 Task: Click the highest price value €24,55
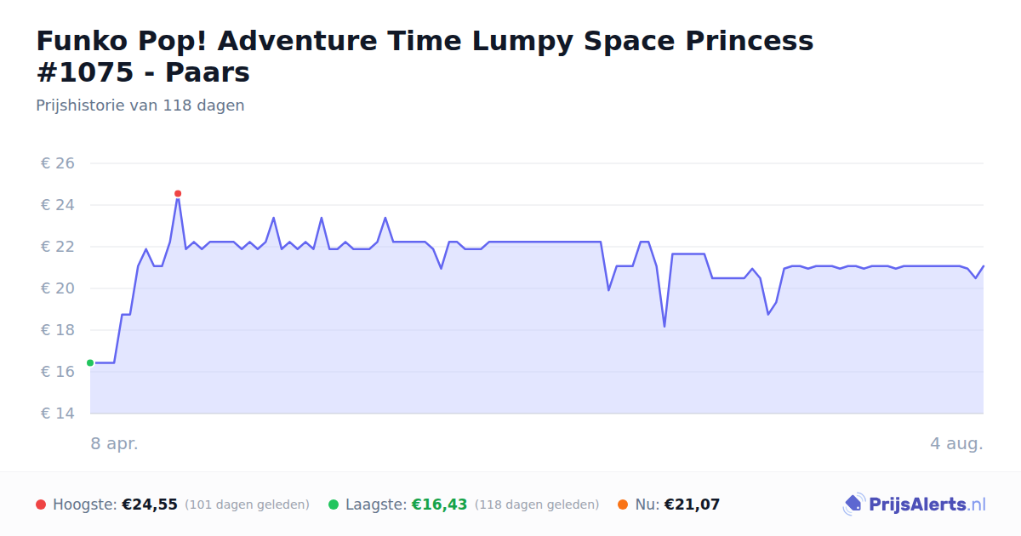pos(150,505)
